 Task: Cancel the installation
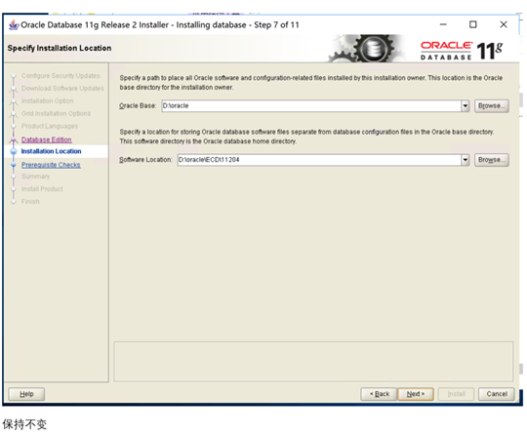497,394
